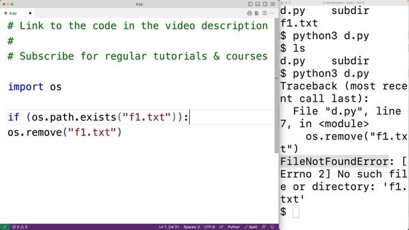Open notifications bell in status bar
Viewport: 409px width, 230px height.
(x=272, y=227)
